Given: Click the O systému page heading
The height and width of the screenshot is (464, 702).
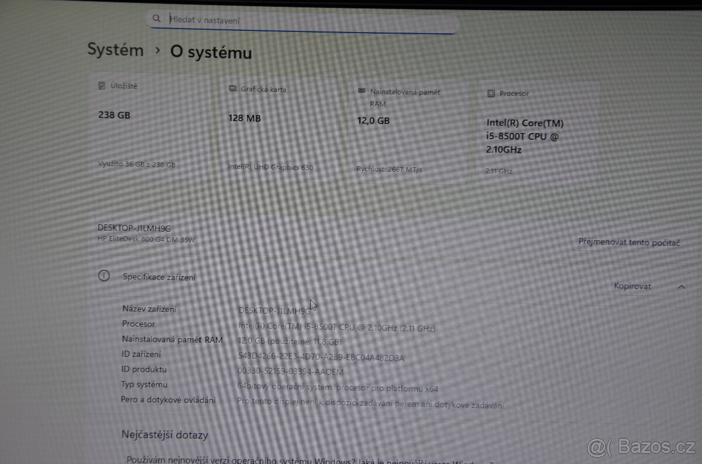Looking at the screenshot, I should coord(211,53).
